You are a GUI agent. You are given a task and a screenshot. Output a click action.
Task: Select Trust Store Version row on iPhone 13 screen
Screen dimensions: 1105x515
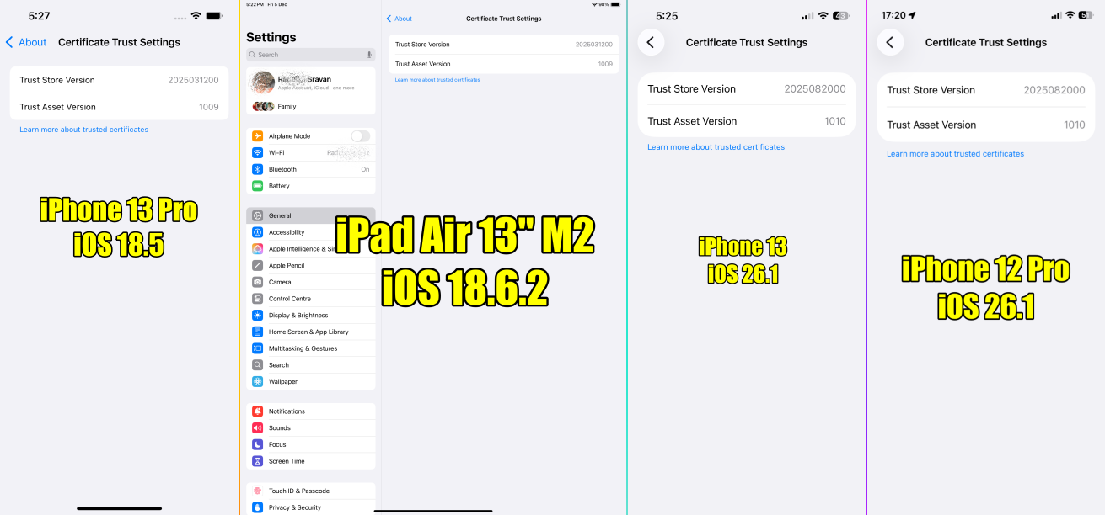point(747,89)
